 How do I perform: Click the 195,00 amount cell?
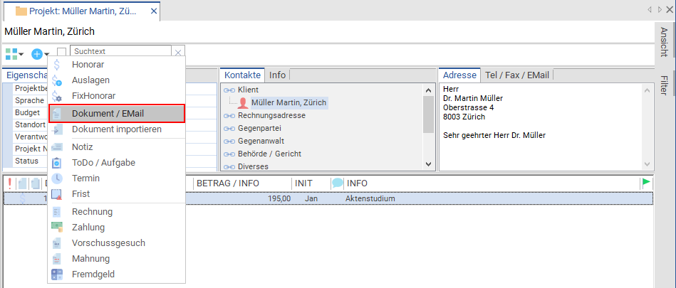click(279, 198)
